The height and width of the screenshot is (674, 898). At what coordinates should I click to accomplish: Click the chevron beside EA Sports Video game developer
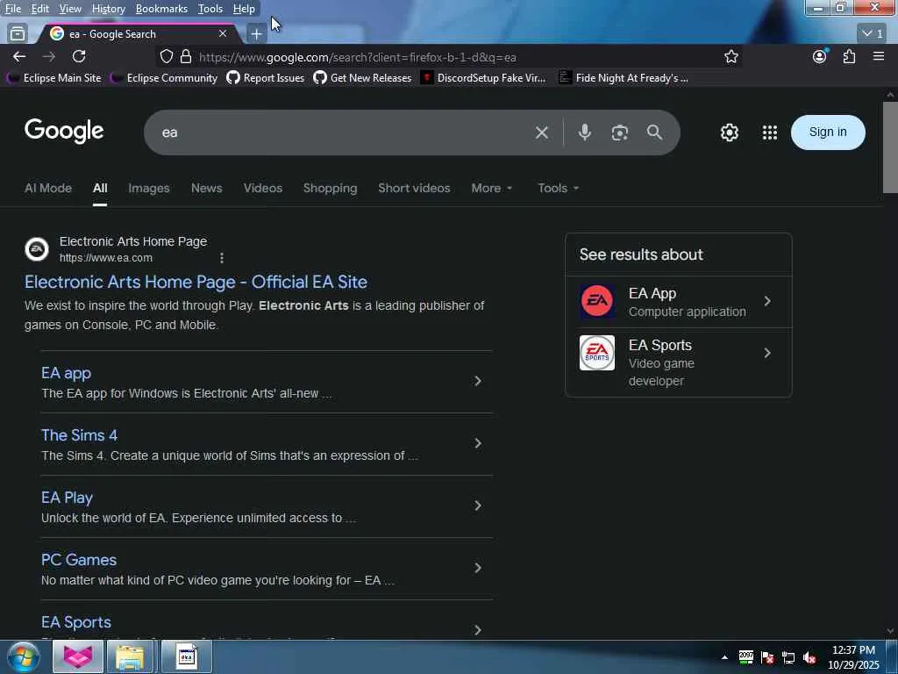point(767,353)
